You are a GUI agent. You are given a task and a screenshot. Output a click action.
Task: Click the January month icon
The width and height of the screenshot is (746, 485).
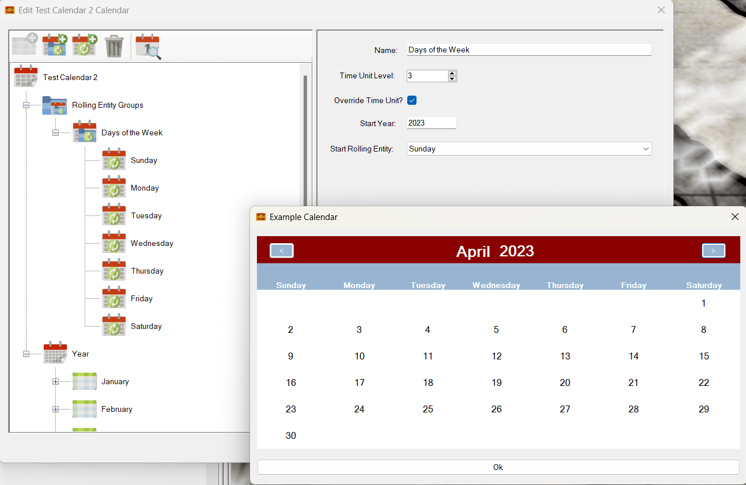click(85, 381)
